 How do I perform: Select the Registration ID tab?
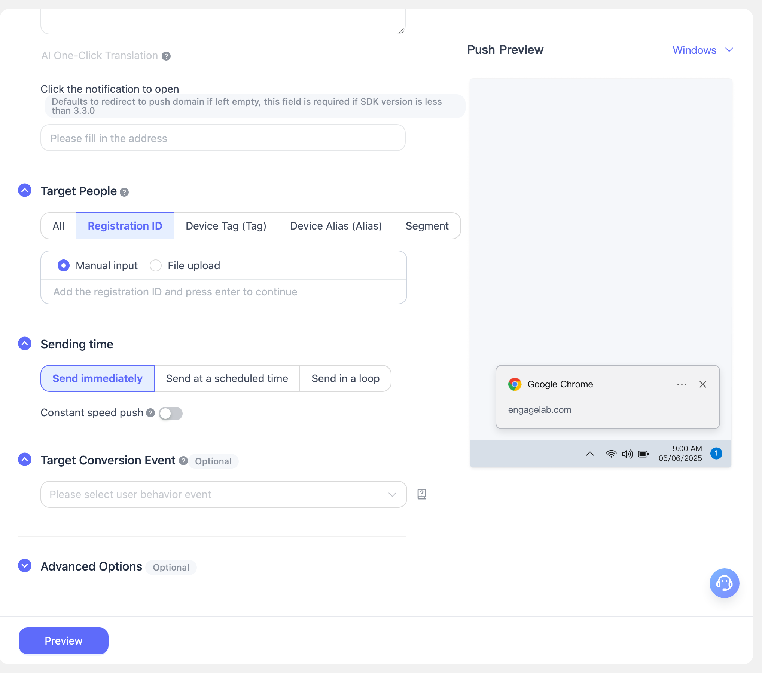pos(125,226)
